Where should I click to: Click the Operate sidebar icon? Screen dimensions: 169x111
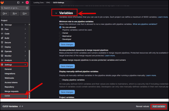[x=2, y=51]
